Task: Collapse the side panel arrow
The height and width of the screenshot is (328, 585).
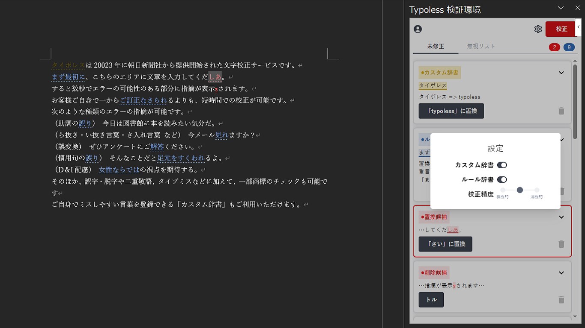Action: click(579, 27)
